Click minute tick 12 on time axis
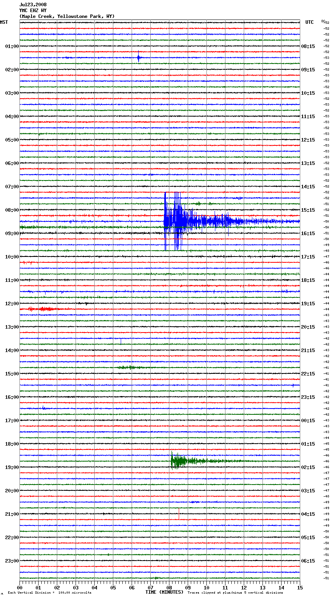This screenshot has width=331, height=598. (244, 588)
